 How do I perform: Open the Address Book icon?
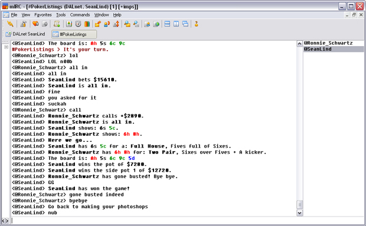pos(69,24)
